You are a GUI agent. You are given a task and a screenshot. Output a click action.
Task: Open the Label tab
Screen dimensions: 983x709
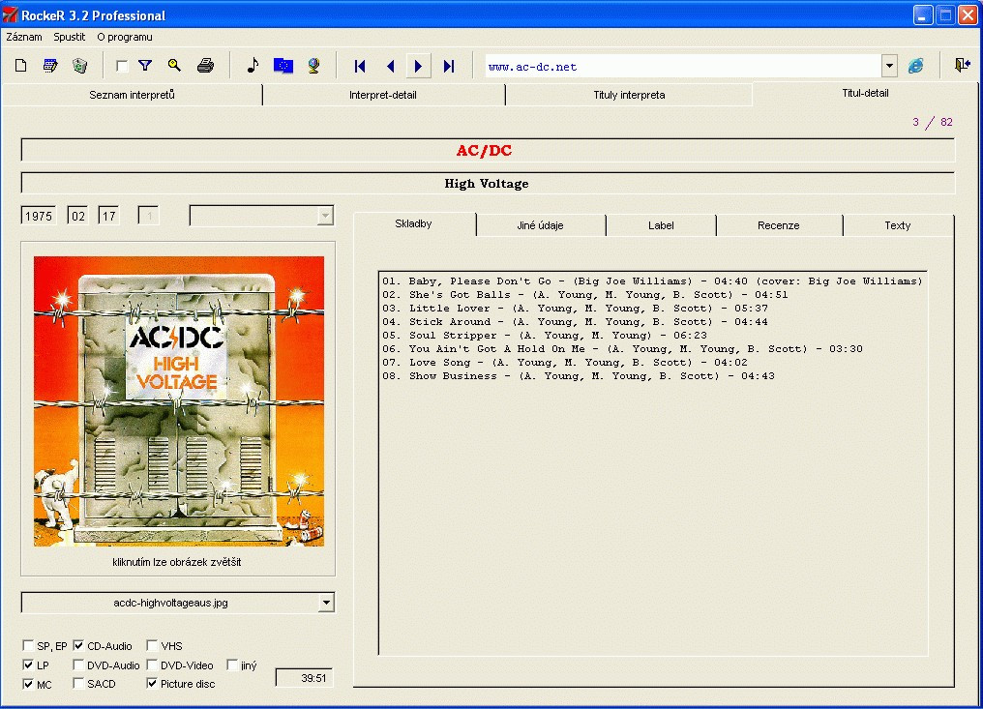(x=661, y=225)
